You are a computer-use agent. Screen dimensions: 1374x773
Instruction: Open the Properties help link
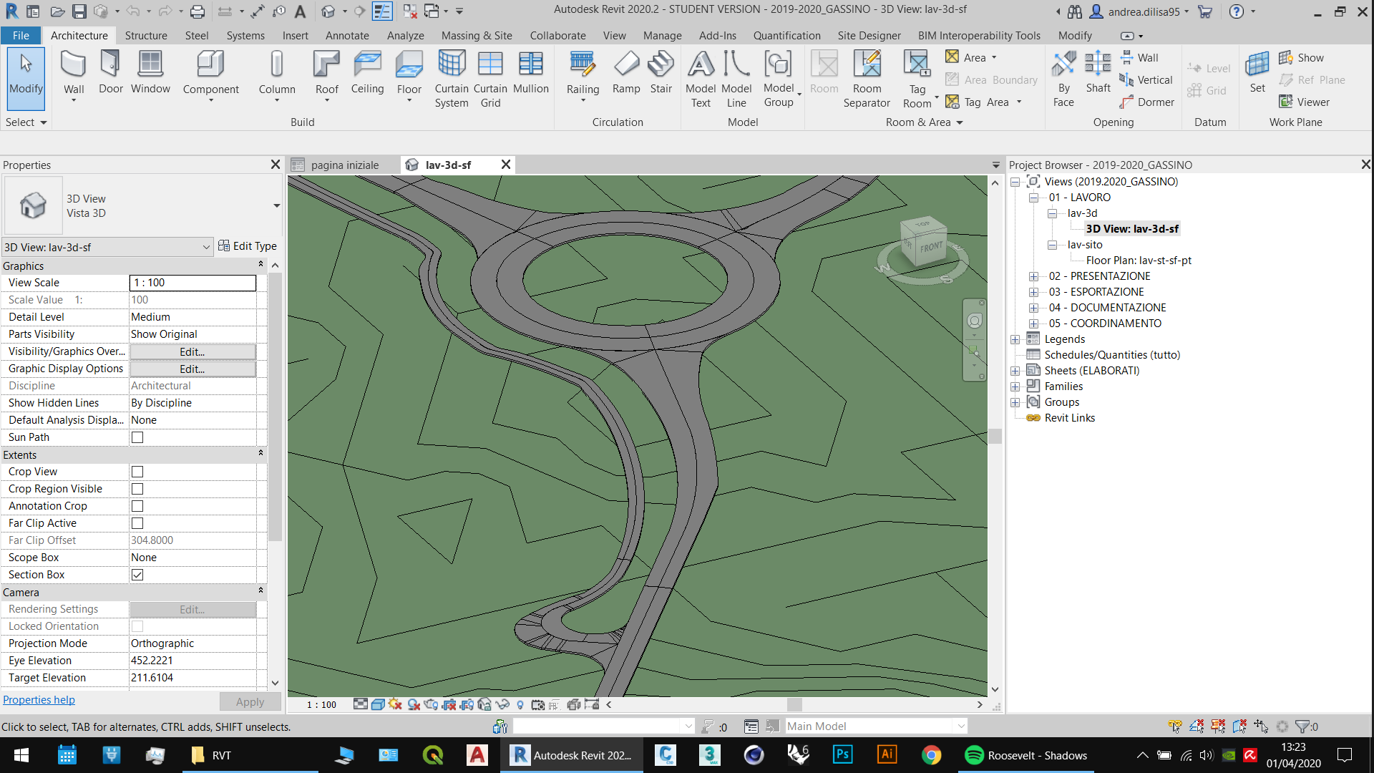(39, 700)
